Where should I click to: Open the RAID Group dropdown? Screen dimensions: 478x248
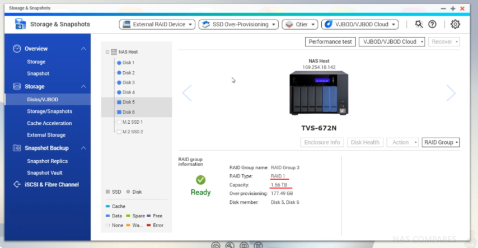441,142
